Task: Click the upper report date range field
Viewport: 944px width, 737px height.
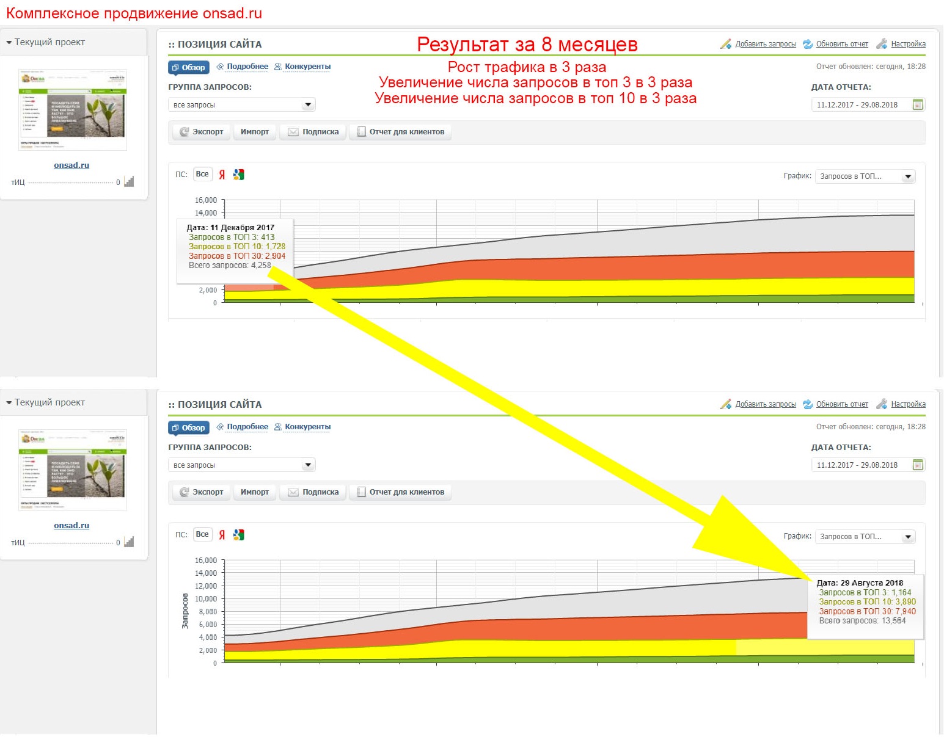Action: coord(868,105)
